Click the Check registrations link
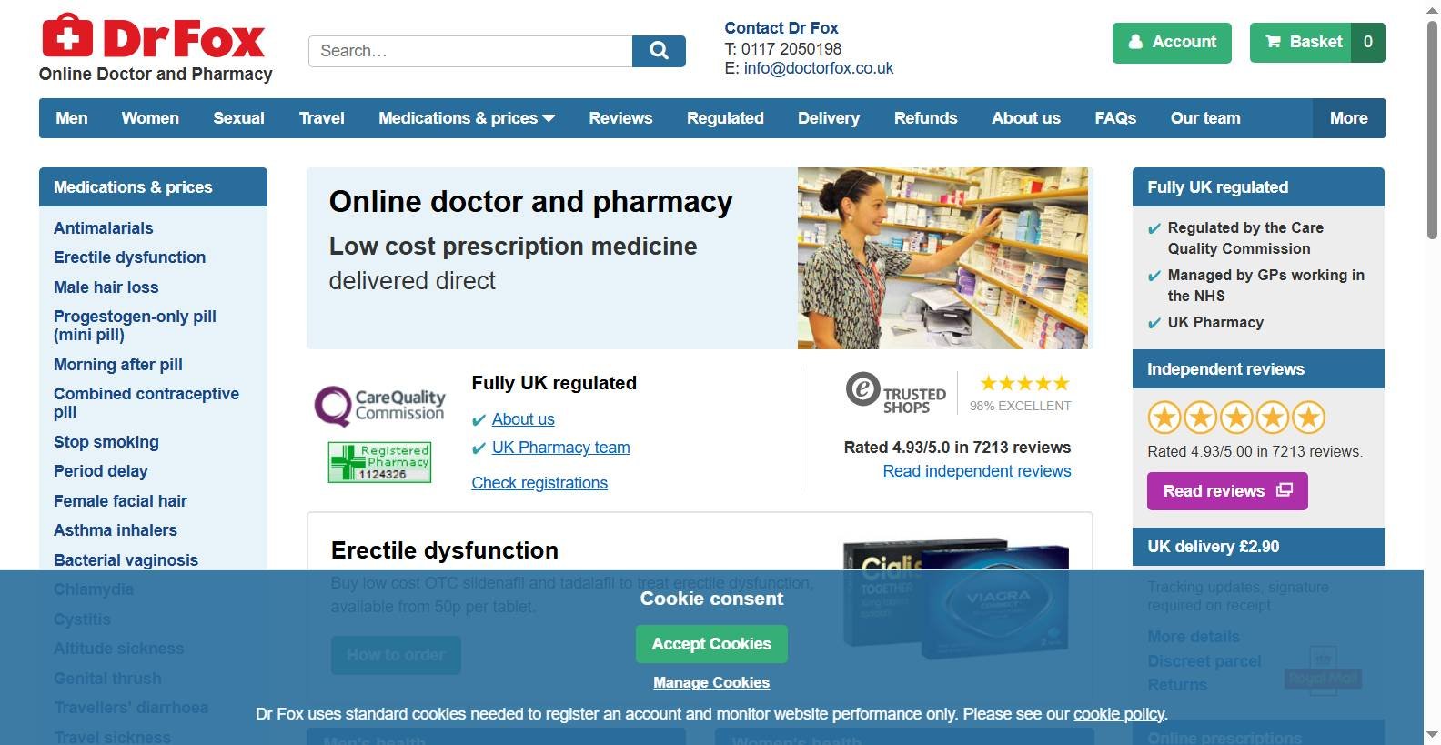The width and height of the screenshot is (1441, 745). 539,483
